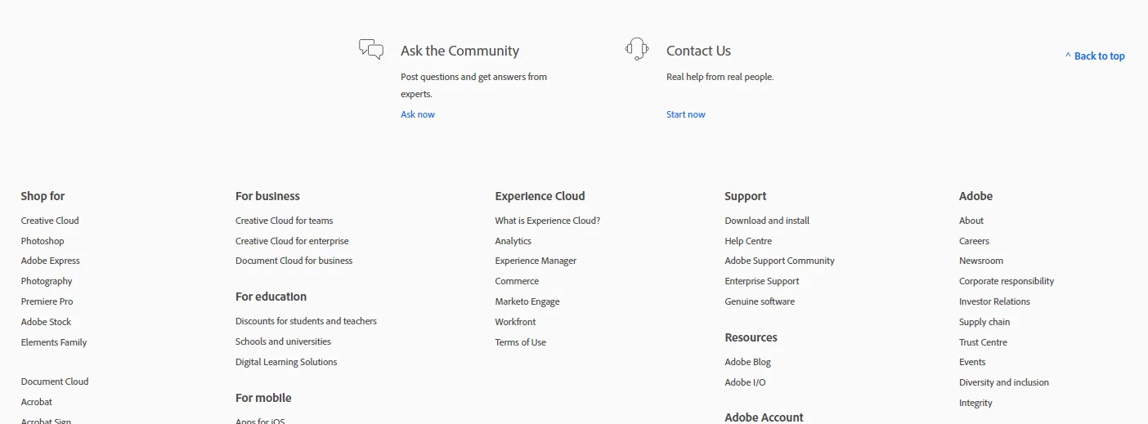Open the Analytics link
The width and height of the screenshot is (1148, 424).
(x=513, y=241)
